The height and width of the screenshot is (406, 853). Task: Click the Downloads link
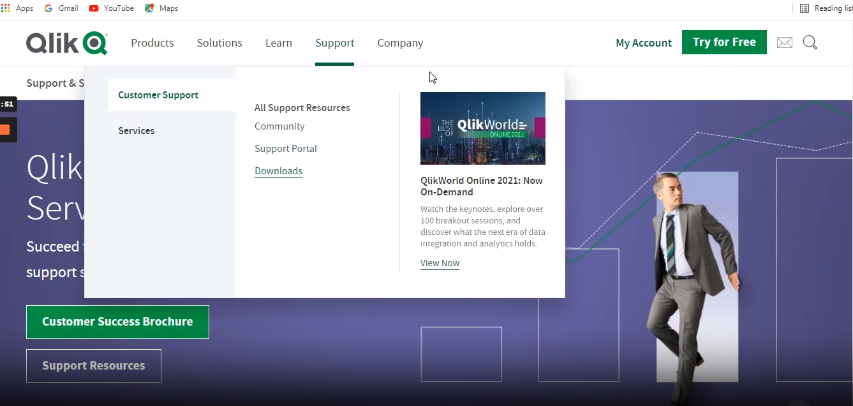278,171
